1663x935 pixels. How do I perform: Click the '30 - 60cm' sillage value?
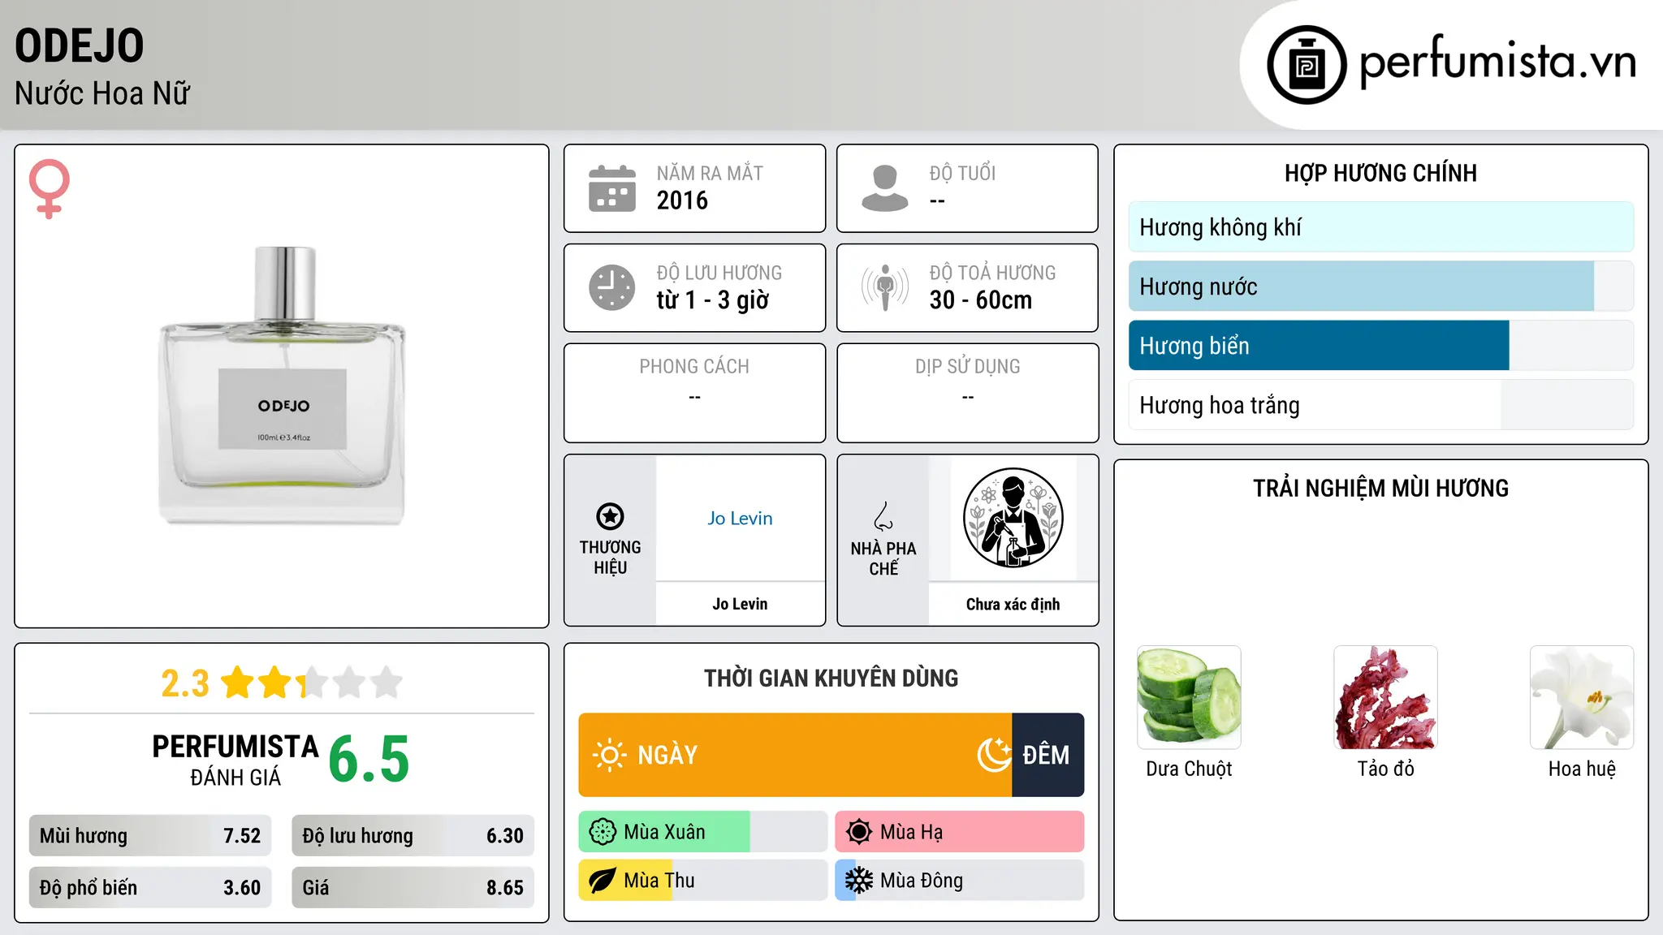981,300
